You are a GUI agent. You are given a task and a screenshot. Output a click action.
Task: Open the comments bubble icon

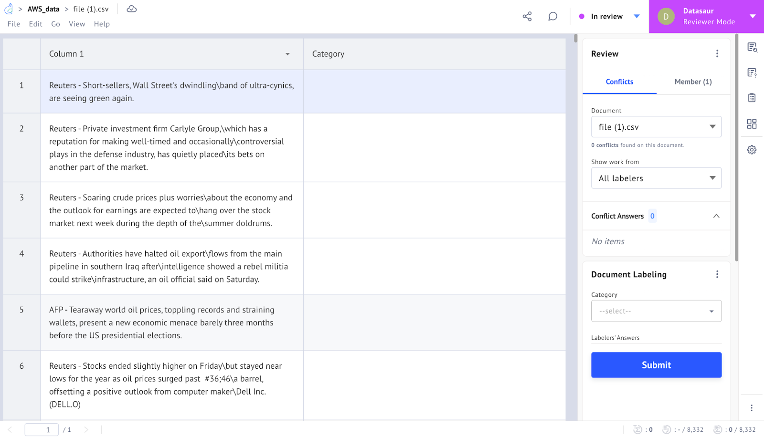[552, 16]
